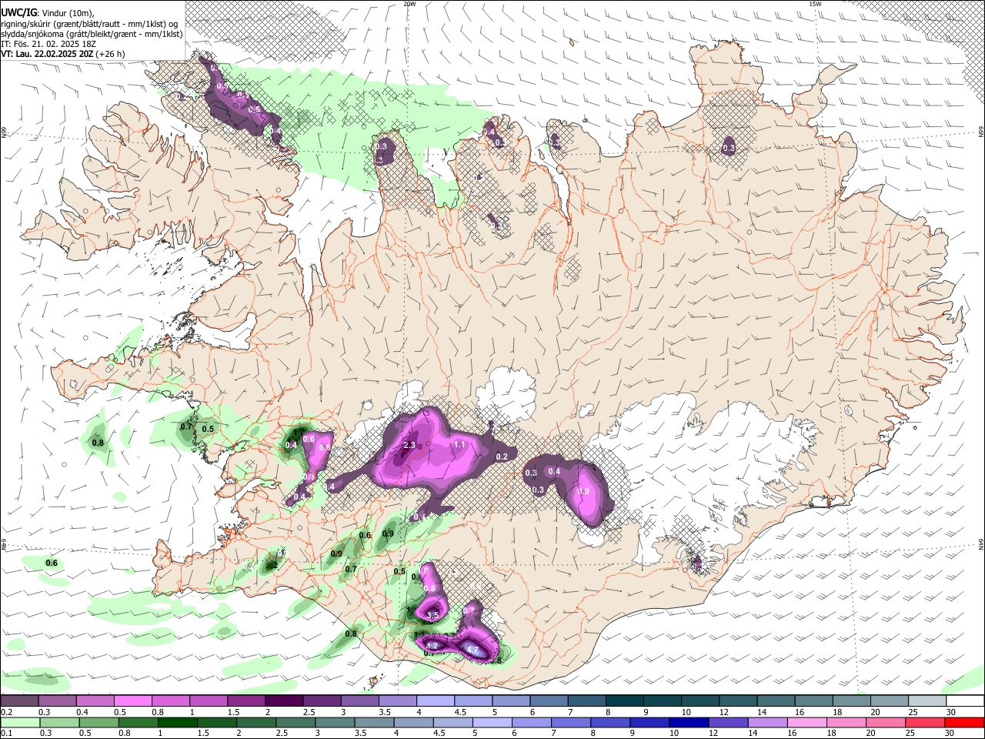Click the dark teal 8 mm snow legend swatch

(625, 701)
